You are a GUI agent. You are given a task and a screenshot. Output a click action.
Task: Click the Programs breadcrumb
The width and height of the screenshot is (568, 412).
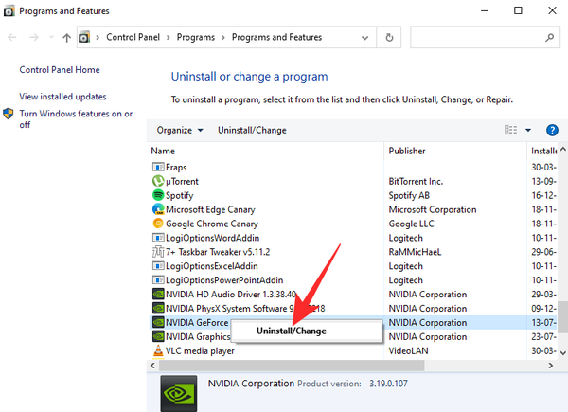pyautogui.click(x=196, y=37)
